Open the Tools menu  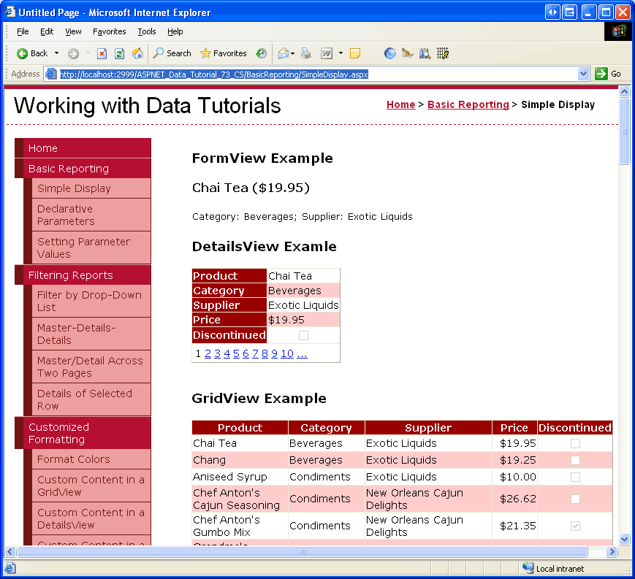[147, 31]
